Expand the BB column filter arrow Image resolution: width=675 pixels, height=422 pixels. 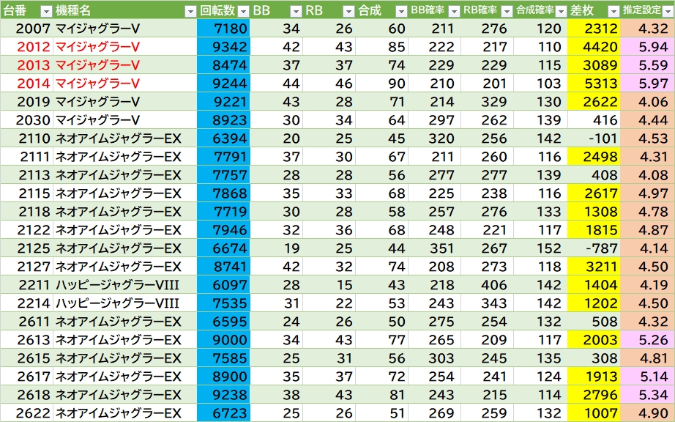coord(295,11)
